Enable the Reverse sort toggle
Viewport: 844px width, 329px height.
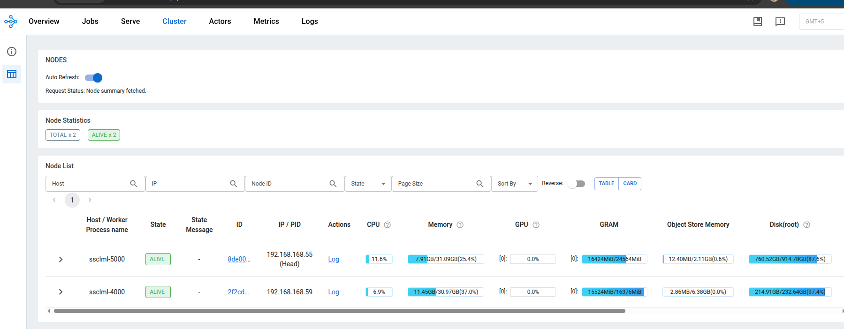tap(577, 184)
